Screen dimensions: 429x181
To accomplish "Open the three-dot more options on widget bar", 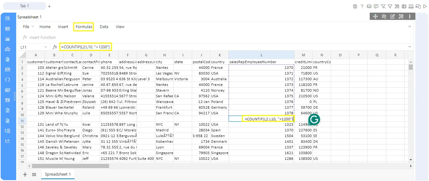I will [410, 16].
